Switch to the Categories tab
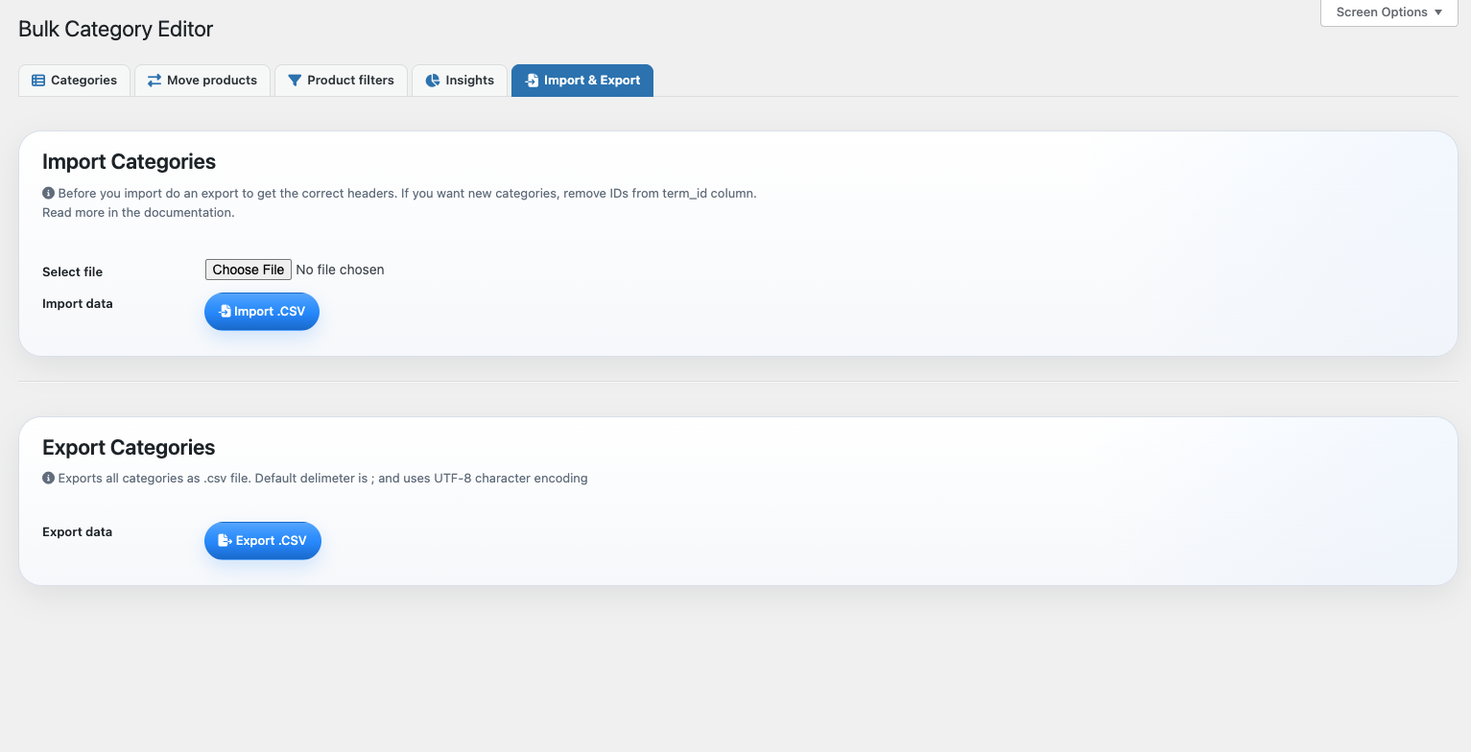This screenshot has width=1471, height=752. click(74, 81)
